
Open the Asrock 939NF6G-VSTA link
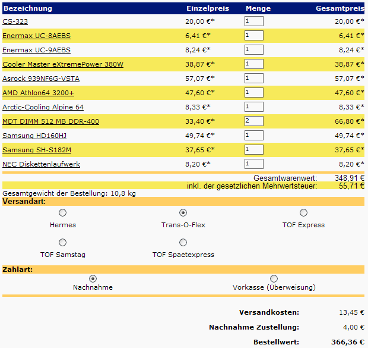pos(41,79)
